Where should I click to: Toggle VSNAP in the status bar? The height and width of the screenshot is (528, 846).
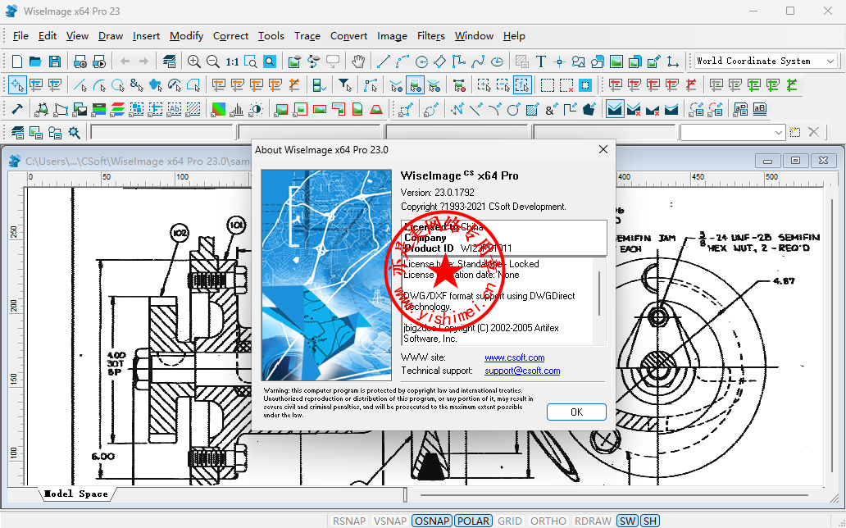tap(389, 521)
